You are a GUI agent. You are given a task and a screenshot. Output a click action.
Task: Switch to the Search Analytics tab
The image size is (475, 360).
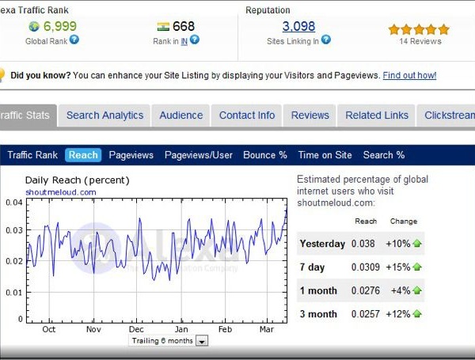click(104, 116)
